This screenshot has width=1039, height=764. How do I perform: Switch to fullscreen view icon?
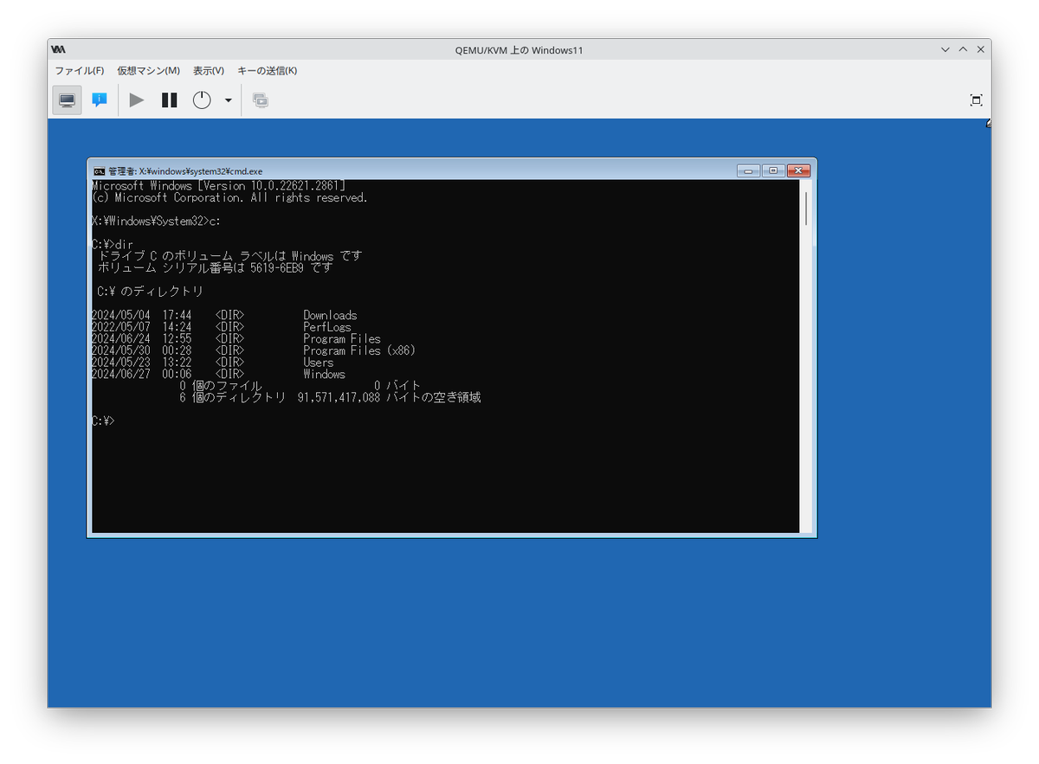point(976,100)
